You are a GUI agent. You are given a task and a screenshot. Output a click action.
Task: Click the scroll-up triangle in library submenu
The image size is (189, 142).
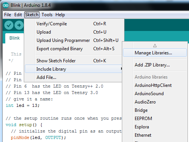tap(155, 45)
